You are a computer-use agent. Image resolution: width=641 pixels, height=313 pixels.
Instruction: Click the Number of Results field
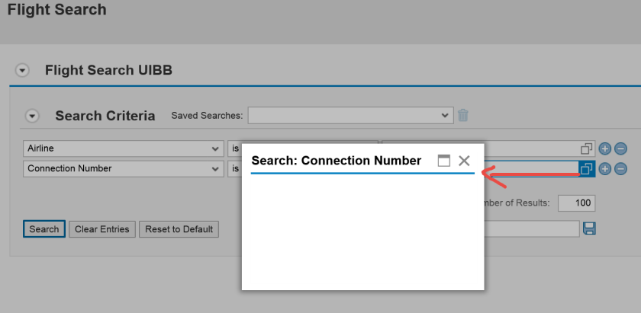pos(576,203)
